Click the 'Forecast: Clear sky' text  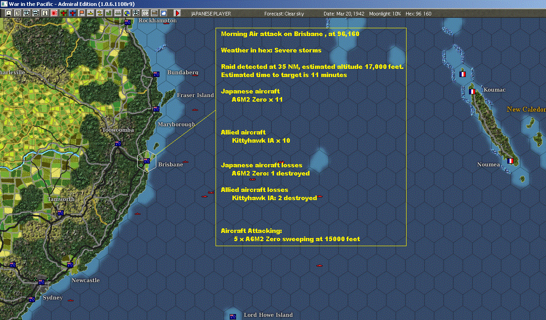pos(284,14)
